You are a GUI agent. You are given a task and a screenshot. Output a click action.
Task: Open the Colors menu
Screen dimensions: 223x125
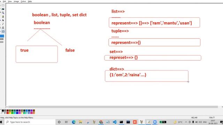tap(23, 1)
